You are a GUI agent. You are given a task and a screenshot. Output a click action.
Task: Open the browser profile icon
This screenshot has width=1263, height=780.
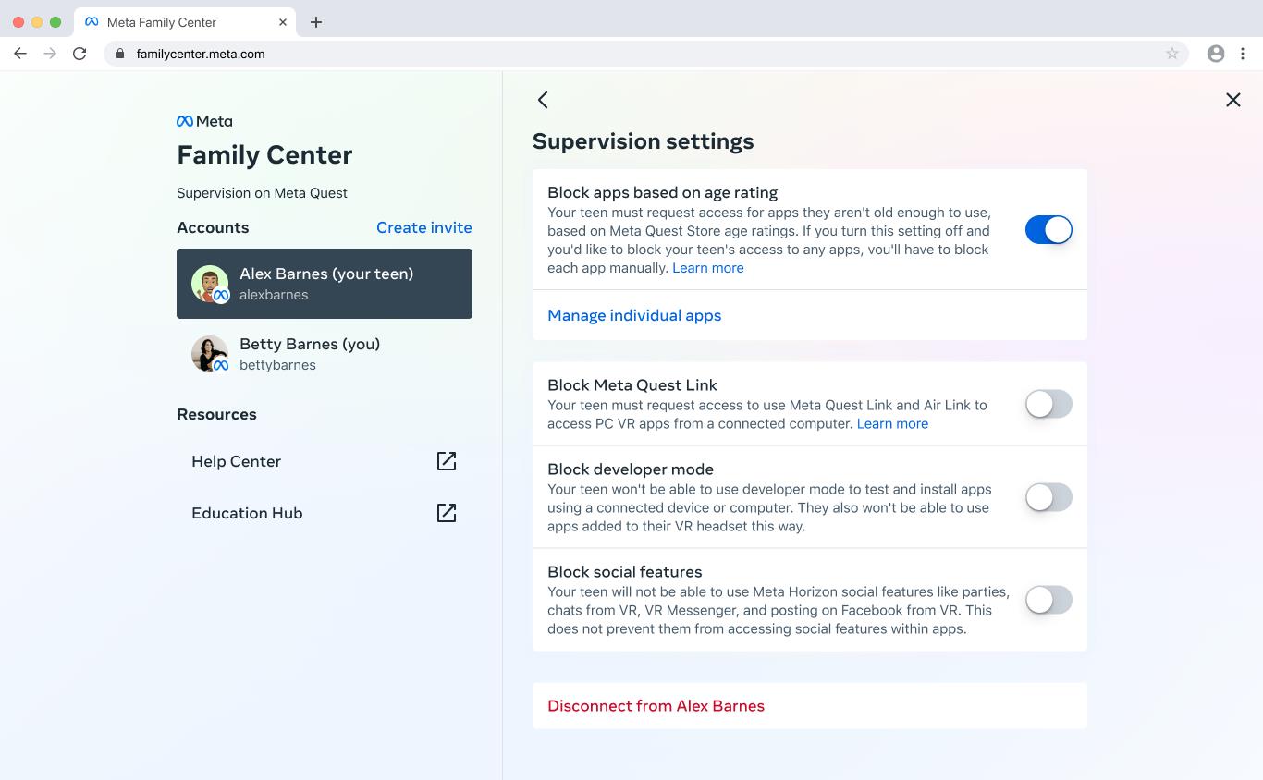(x=1216, y=54)
